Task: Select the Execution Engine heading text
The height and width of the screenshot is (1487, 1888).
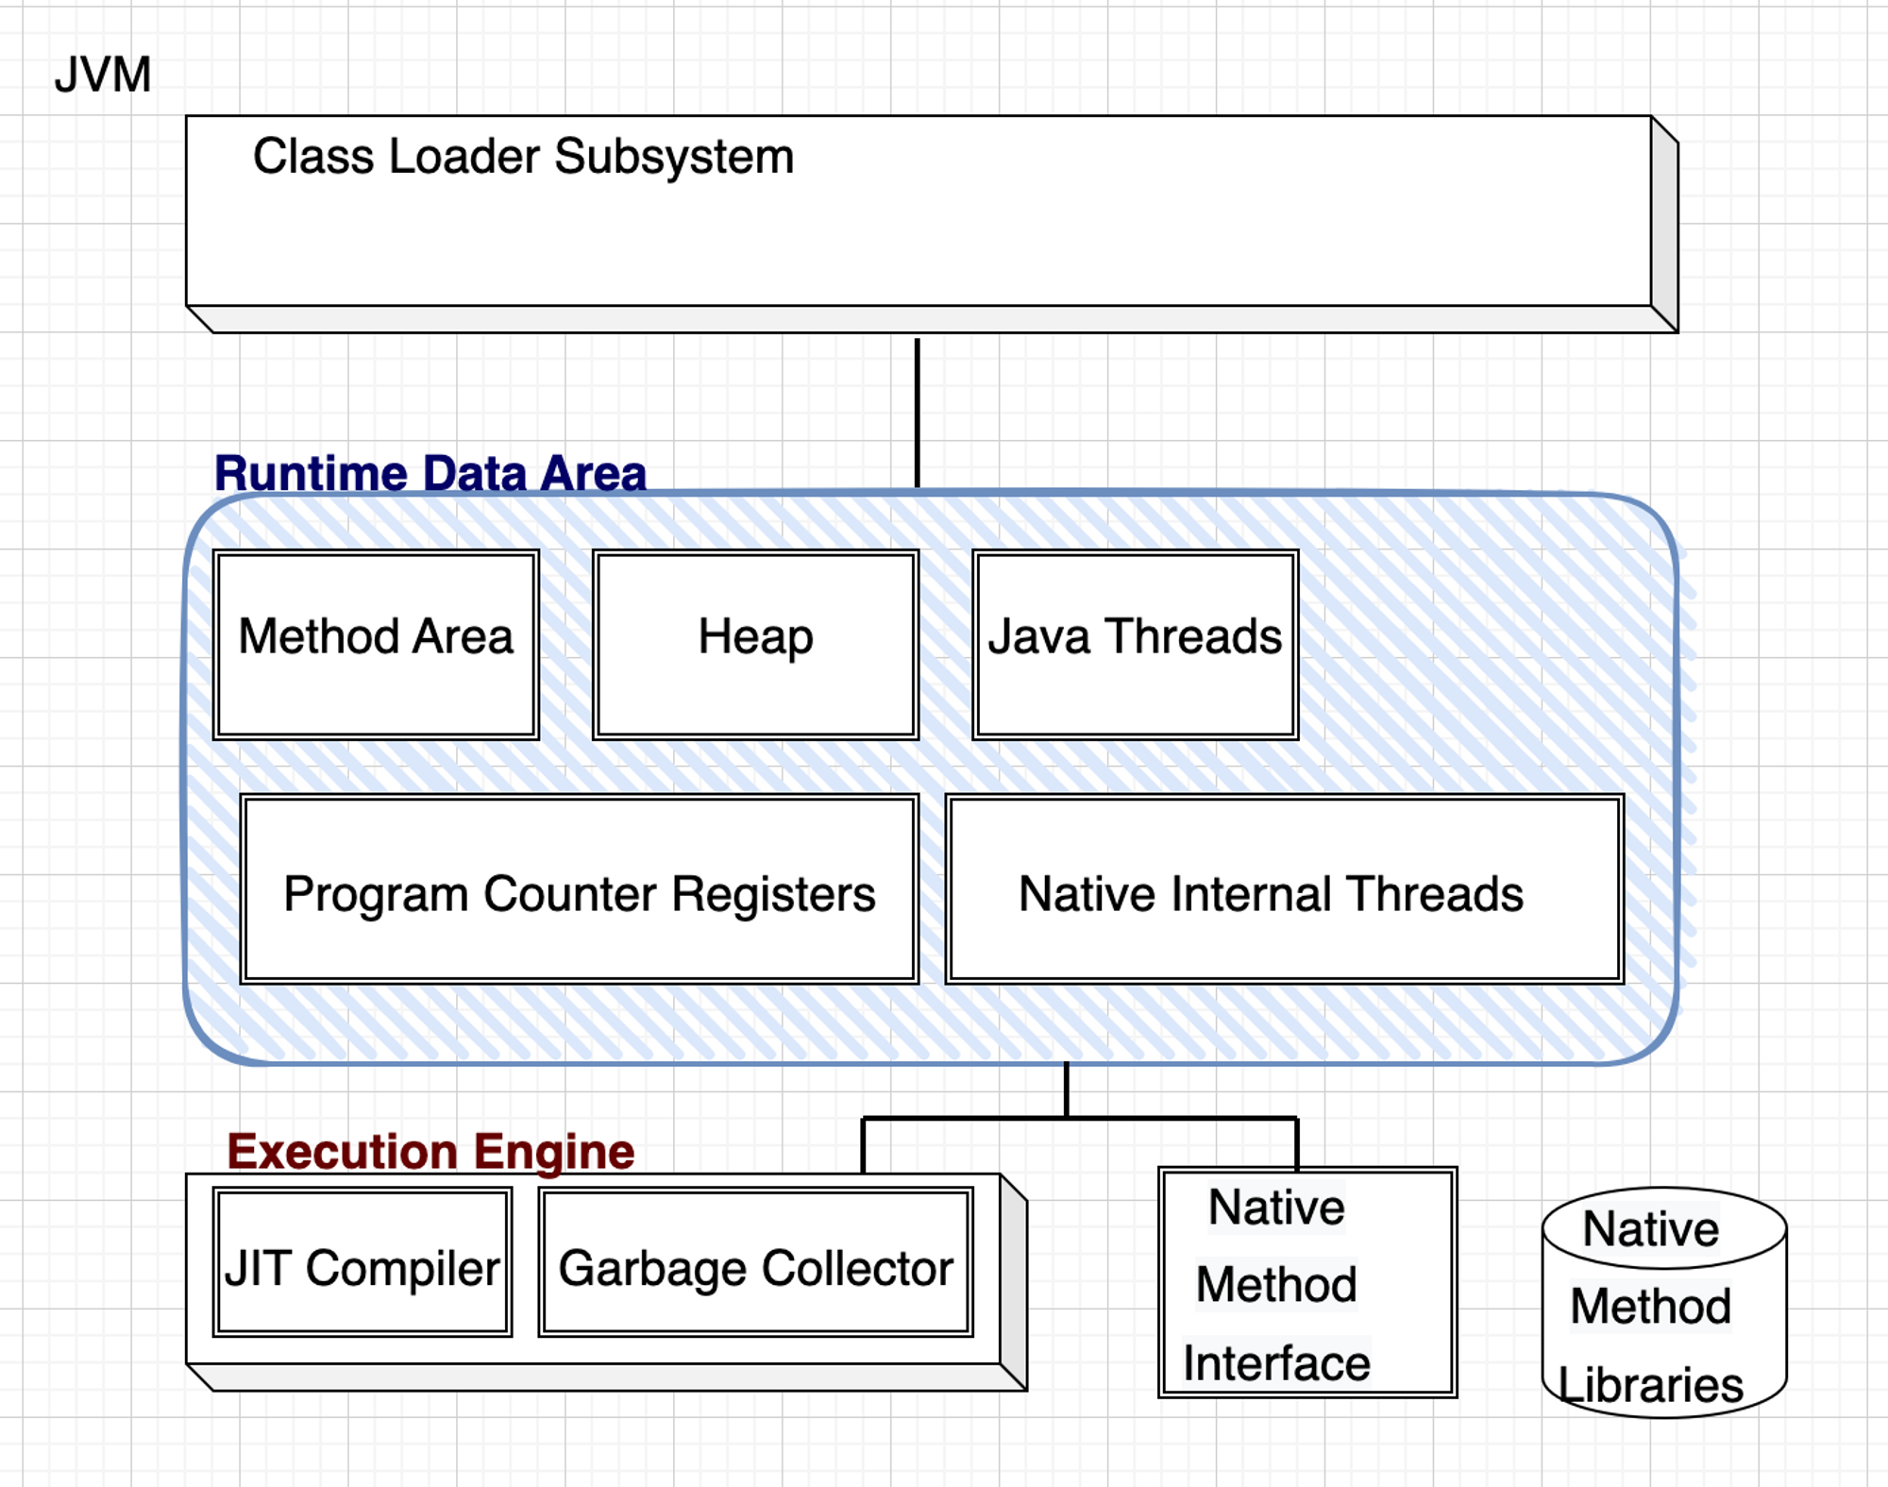Action: point(430,1151)
